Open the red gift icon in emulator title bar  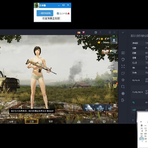[83, 32]
